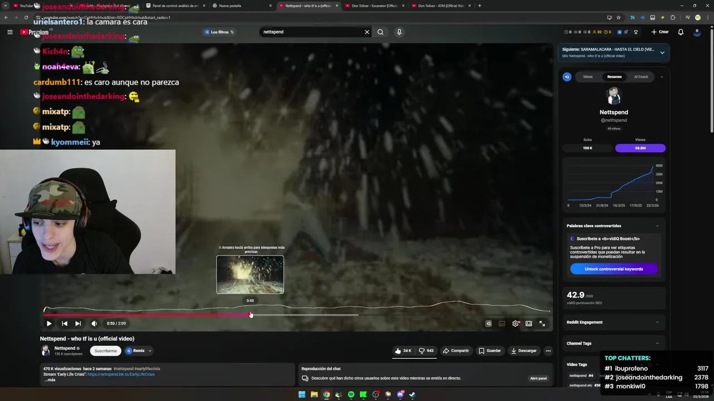Viewport: 714px width, 401px height.
Task: Open Chrome from the taskbar
Action: [x=326, y=394]
